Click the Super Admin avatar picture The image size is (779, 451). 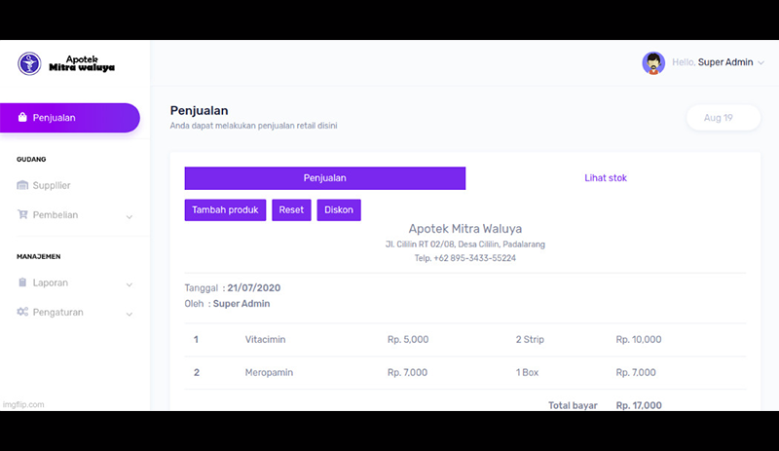653,62
